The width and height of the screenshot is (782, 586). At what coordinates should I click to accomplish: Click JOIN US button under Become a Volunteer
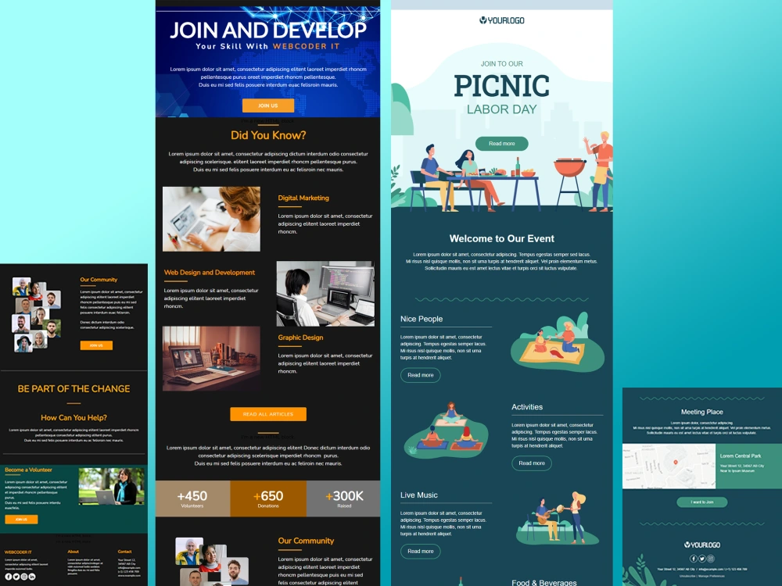(x=21, y=520)
